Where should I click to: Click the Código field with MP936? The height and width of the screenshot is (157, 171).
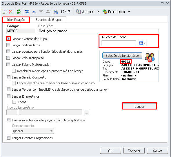(x=21, y=31)
